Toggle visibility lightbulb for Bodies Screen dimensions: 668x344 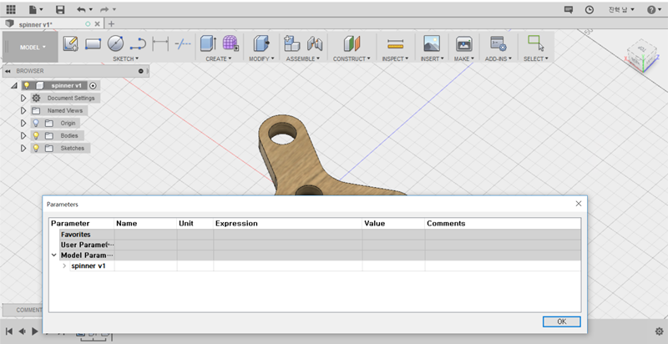[x=36, y=135]
